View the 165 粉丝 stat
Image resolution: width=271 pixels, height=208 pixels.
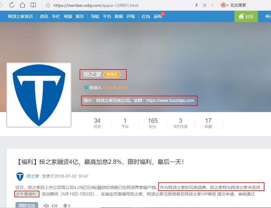coord(153,123)
